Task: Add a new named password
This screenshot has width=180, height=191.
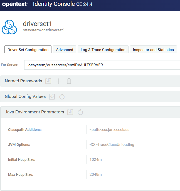Action: coord(59,81)
